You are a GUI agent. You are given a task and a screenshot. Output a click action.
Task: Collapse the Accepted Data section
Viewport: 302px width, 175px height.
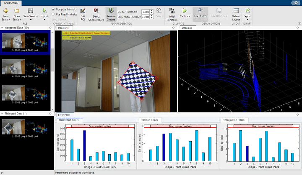pyautogui.click(x=2, y=28)
